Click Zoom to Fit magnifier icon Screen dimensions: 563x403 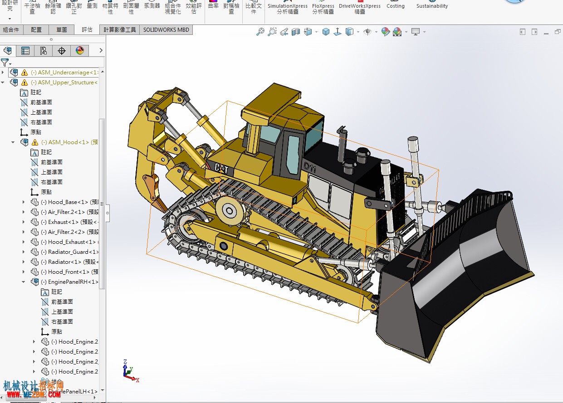(x=260, y=32)
